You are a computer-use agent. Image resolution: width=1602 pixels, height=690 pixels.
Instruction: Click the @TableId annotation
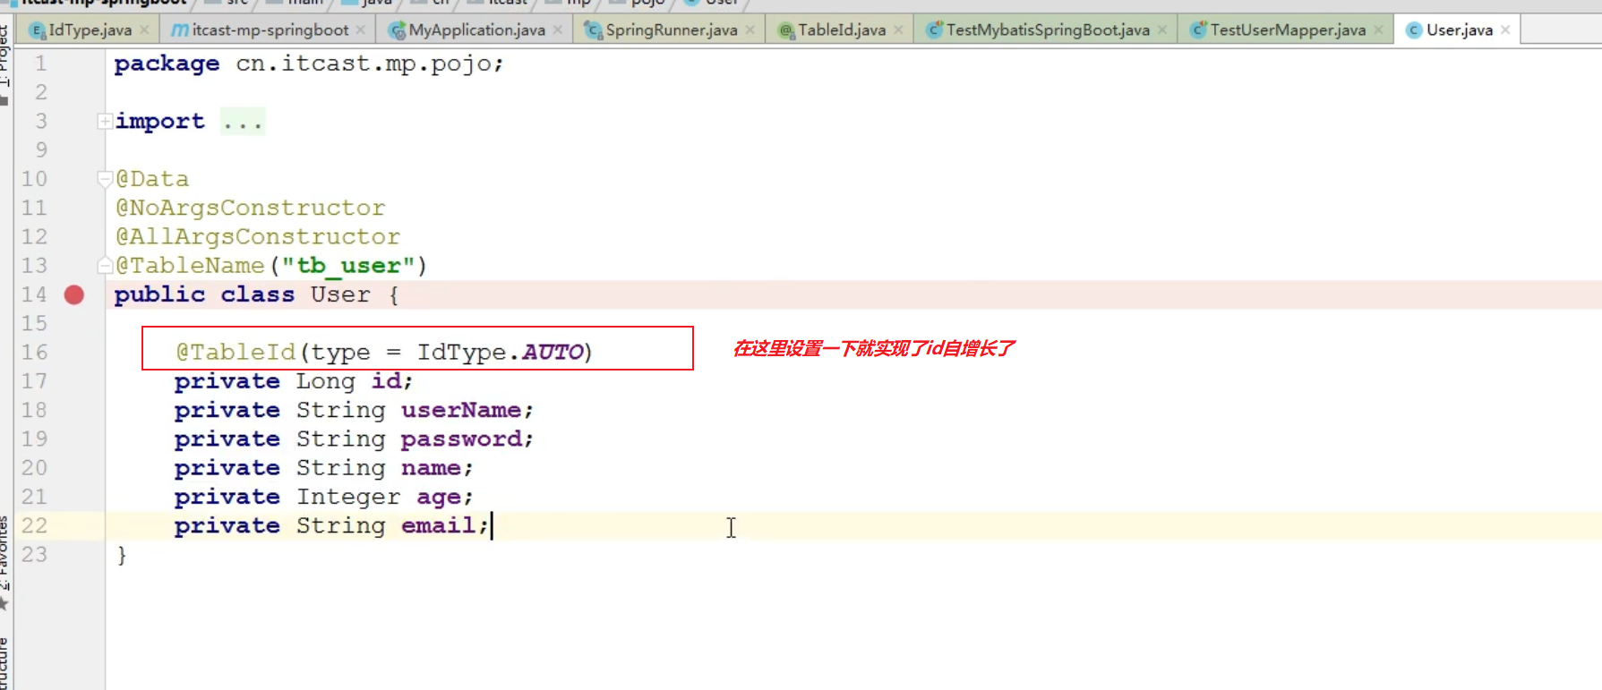coord(236,352)
